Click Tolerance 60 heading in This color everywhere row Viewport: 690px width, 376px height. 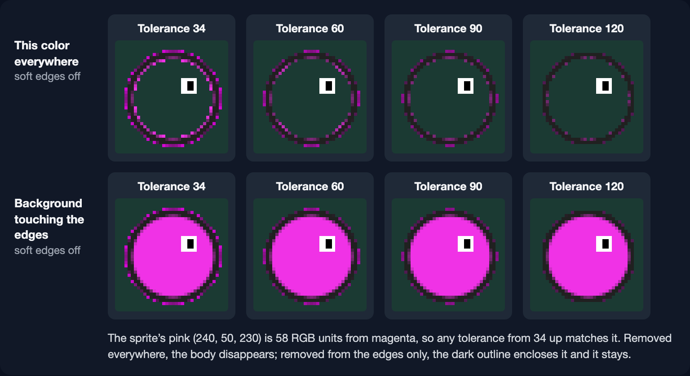click(x=310, y=29)
